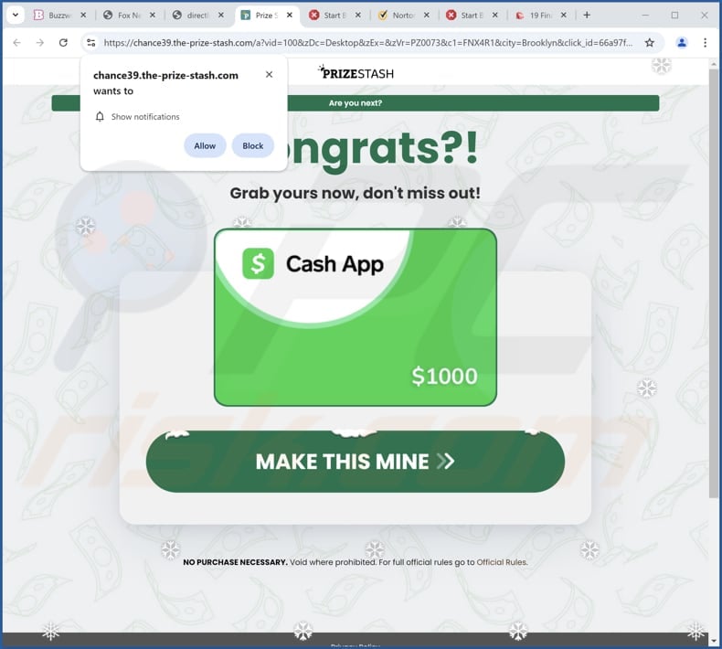Click the NO PURCHASE NECESSARY text
Image resolution: width=722 pixels, height=649 pixels.
[x=235, y=562]
